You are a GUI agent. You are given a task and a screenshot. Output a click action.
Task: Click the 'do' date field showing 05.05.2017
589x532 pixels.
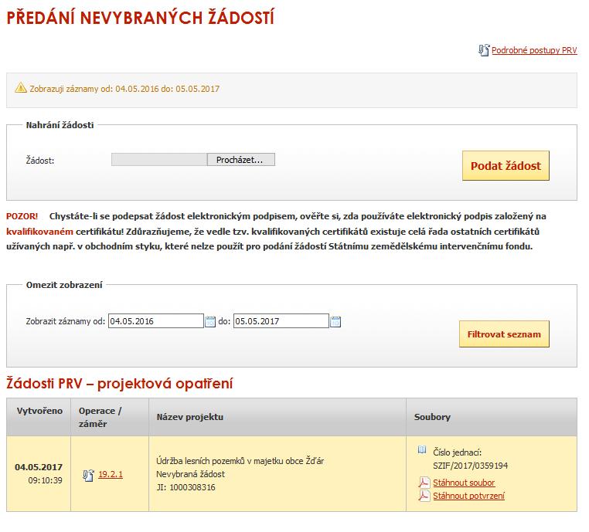[x=281, y=321]
